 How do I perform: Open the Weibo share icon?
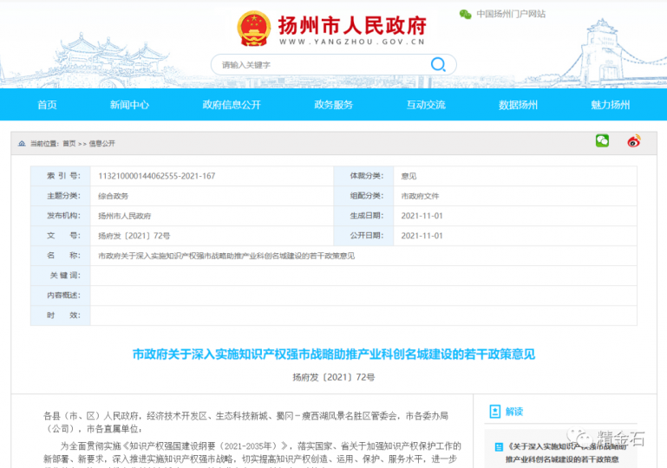click(x=634, y=141)
